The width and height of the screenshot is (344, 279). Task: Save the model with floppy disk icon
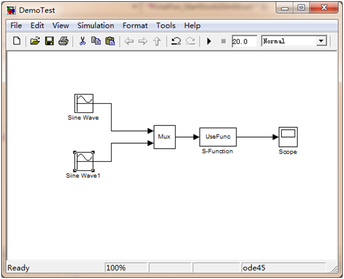[49, 41]
